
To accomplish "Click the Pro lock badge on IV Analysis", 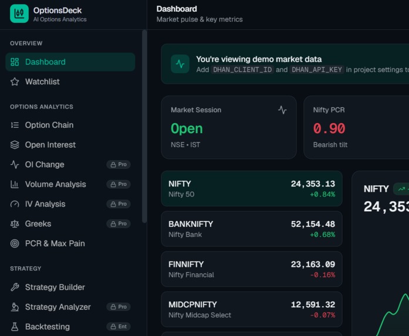I will 119,204.
